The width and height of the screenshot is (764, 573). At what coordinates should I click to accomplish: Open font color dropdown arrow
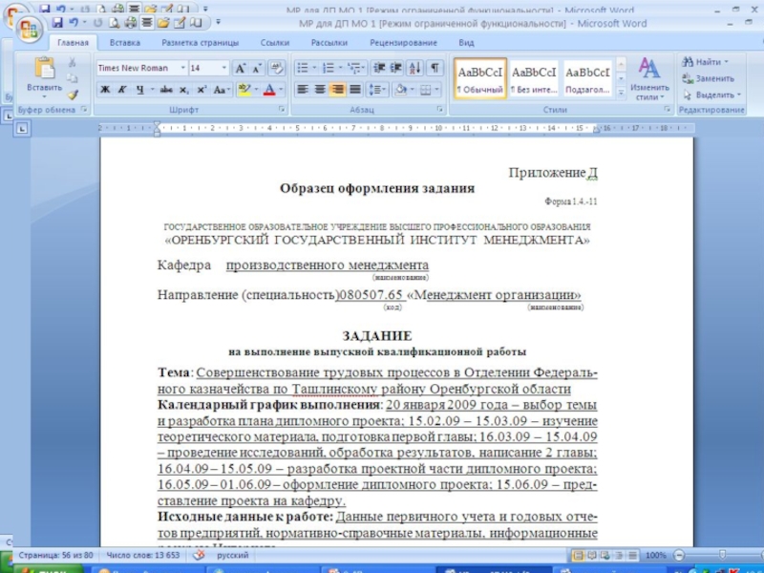281,90
